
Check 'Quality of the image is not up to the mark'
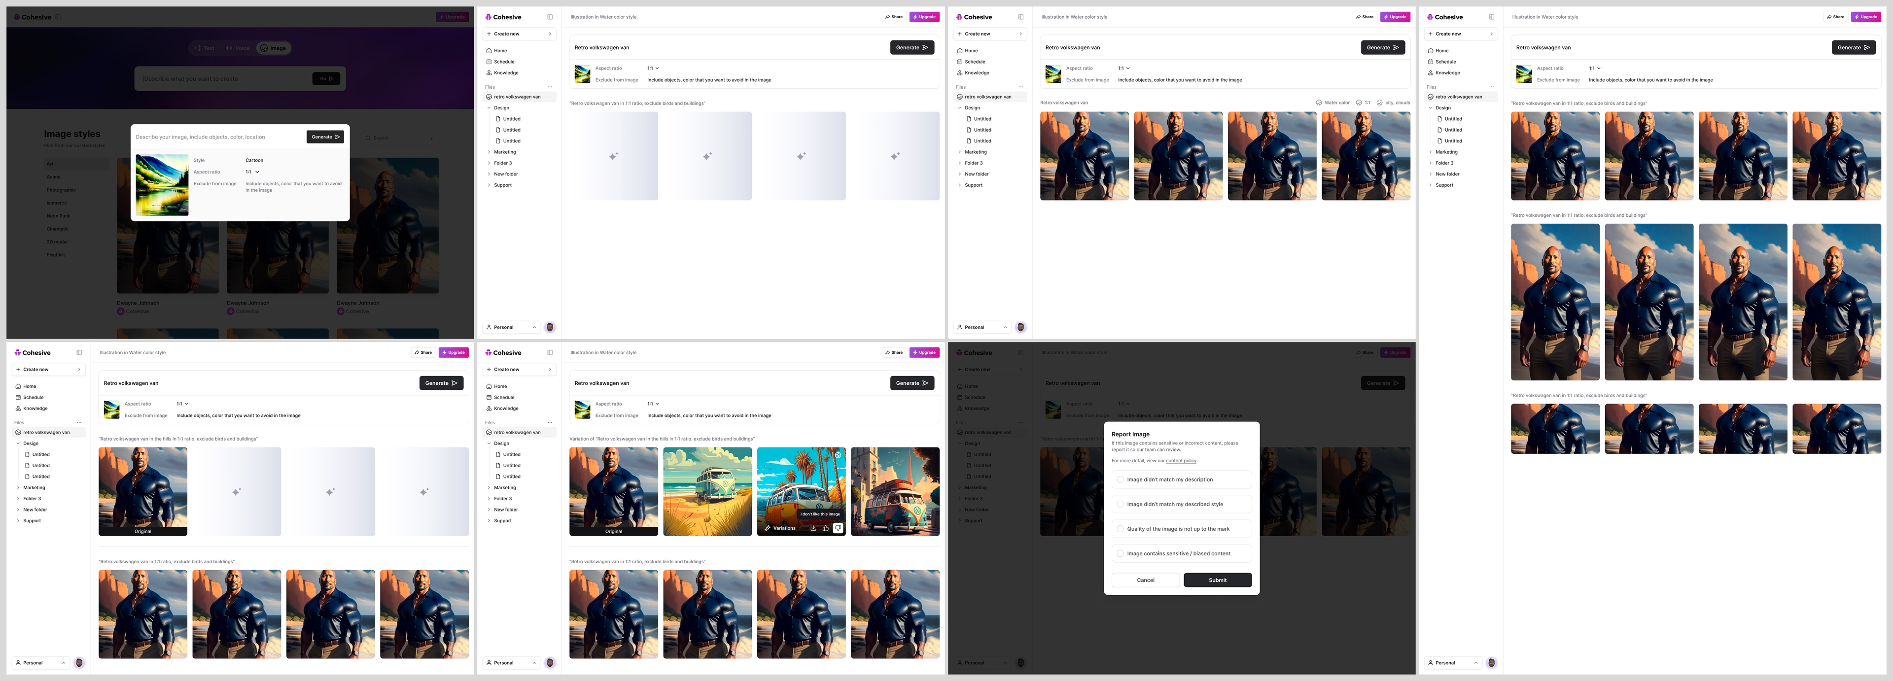[1120, 529]
